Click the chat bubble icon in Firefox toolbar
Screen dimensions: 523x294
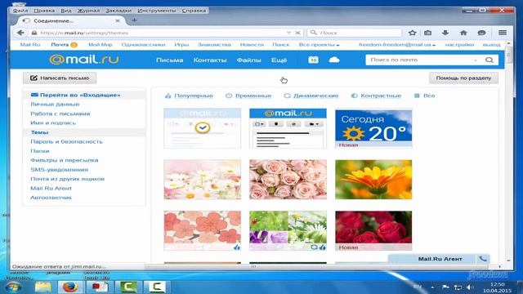point(481,33)
